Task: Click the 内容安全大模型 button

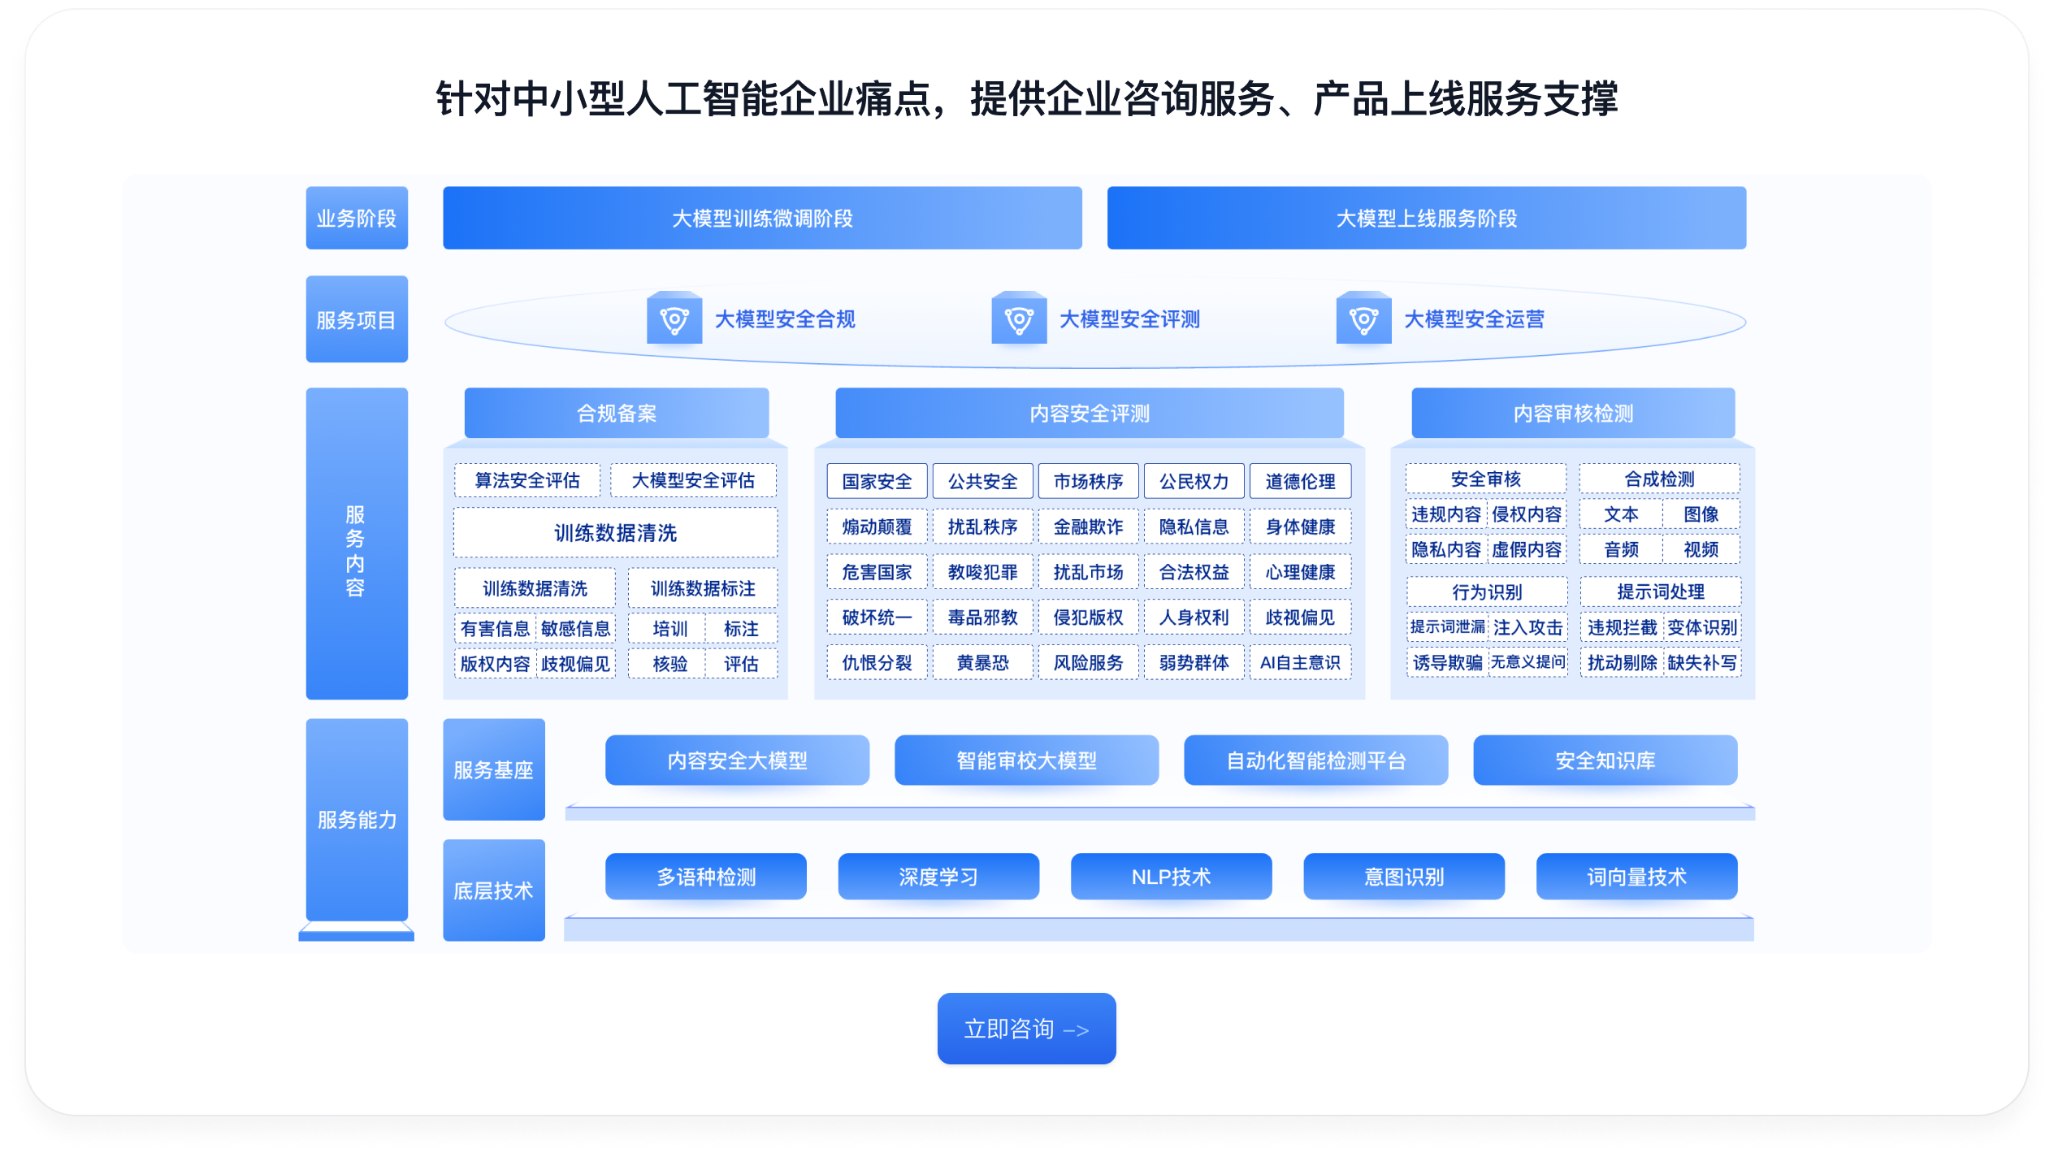Action: 736,760
